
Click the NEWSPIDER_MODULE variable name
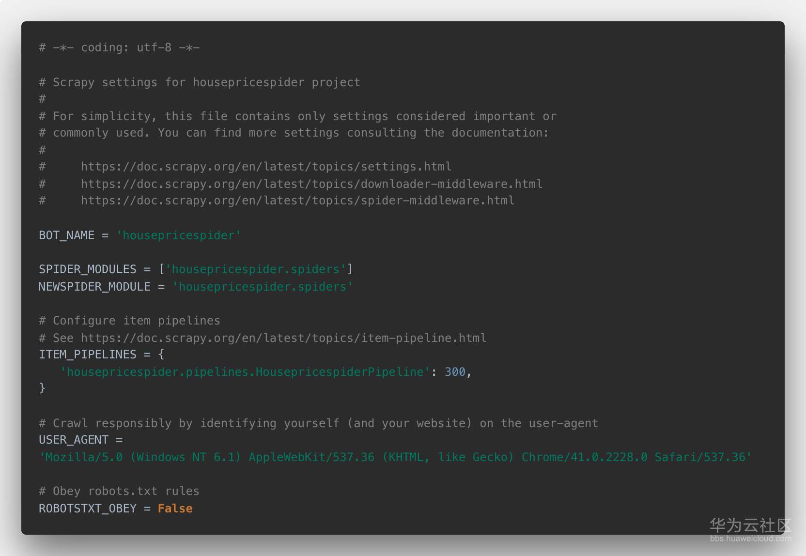pyautogui.click(x=94, y=287)
